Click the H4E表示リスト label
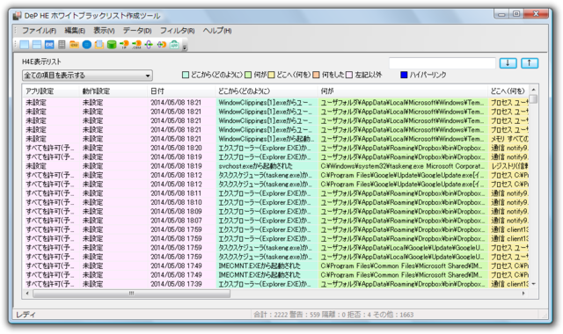This screenshot has height=334, width=563. coord(41,62)
